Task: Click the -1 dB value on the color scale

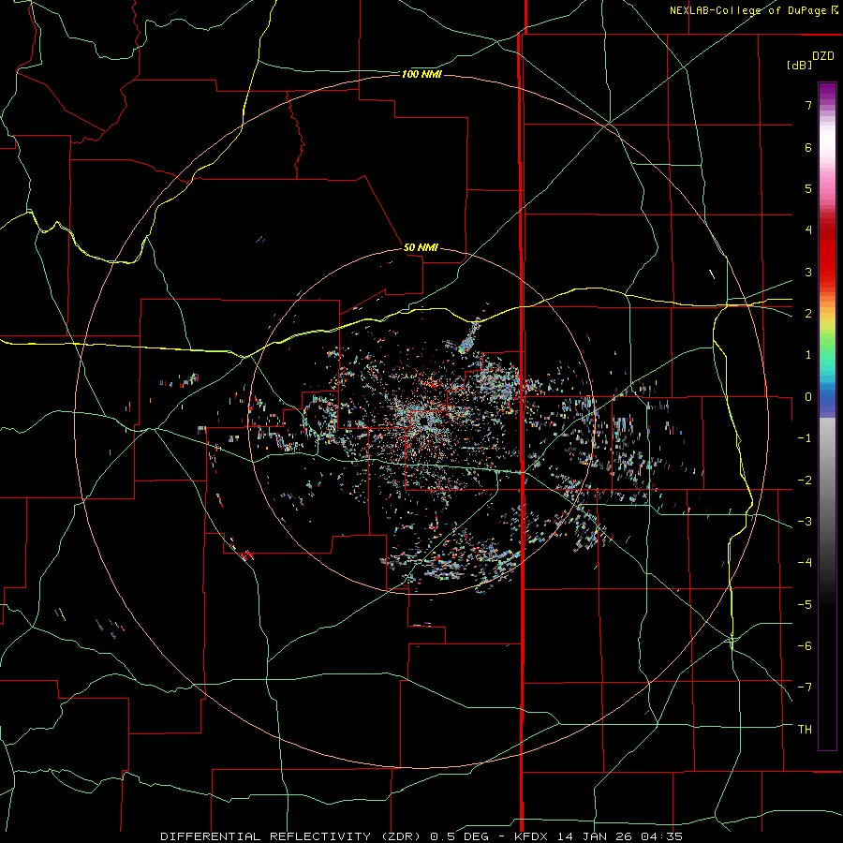Action: tap(805, 438)
